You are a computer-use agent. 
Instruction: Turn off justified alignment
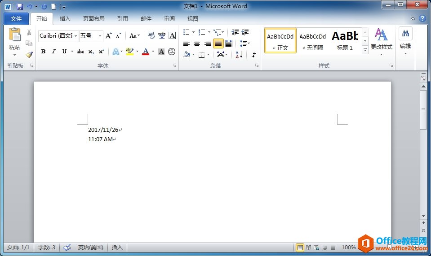tap(218, 43)
